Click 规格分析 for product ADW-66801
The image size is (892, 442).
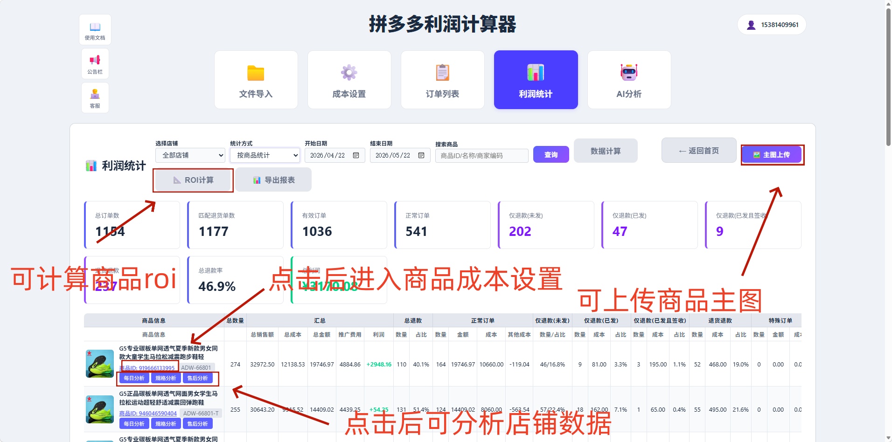point(166,378)
